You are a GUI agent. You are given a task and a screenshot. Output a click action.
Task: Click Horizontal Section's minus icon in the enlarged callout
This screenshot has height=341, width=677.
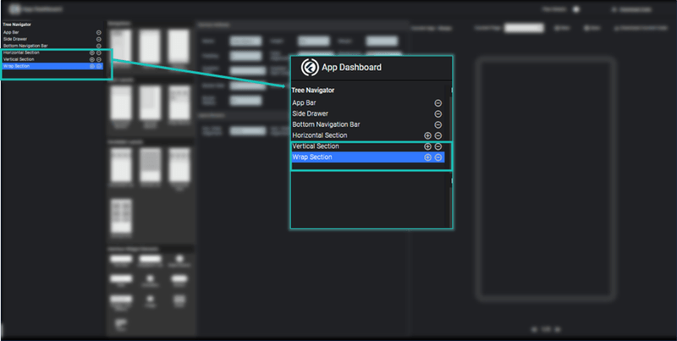pos(438,135)
